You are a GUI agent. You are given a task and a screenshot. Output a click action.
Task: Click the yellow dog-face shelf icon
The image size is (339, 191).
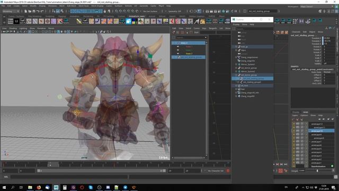[202, 21]
